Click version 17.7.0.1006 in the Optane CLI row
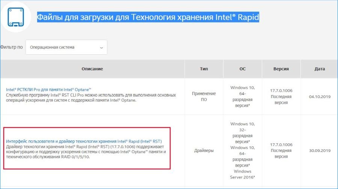338x189 pixels. (x=281, y=91)
